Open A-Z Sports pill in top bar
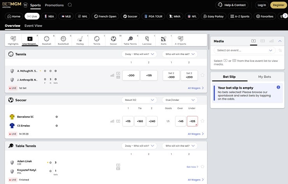 pyautogui.click(x=240, y=16)
